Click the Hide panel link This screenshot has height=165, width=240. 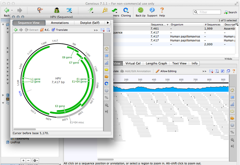tap(228, 59)
